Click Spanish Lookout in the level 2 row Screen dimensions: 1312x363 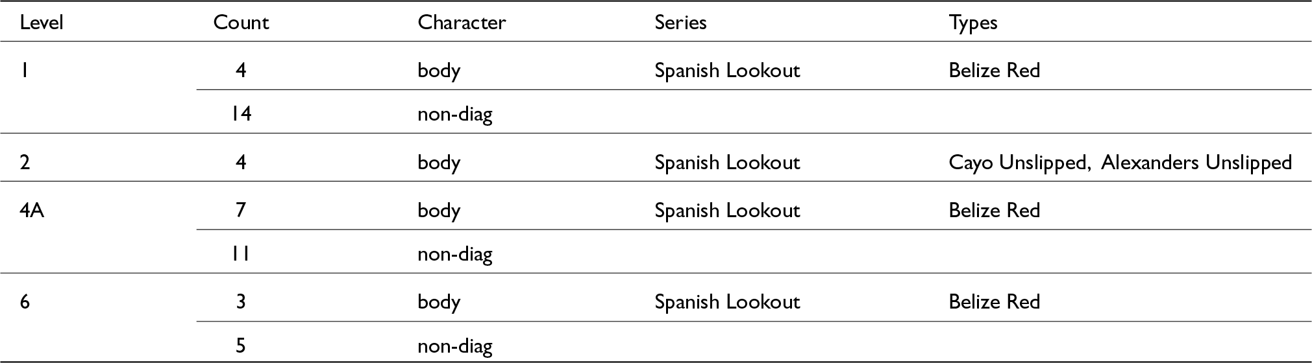point(727,162)
